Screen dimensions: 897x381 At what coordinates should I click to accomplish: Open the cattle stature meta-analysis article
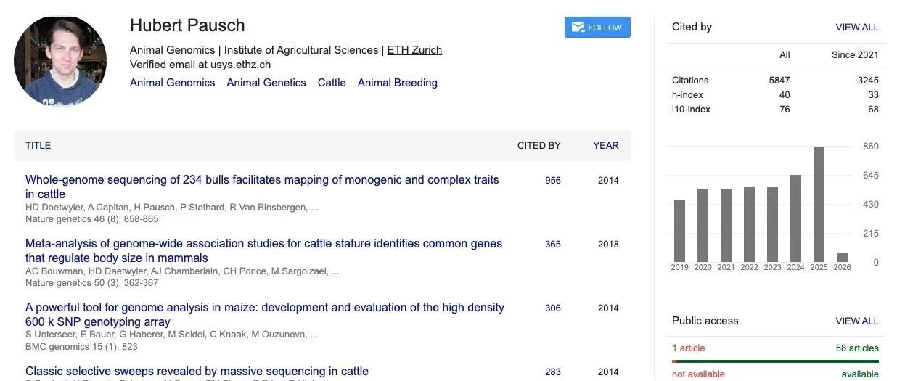pyautogui.click(x=263, y=250)
